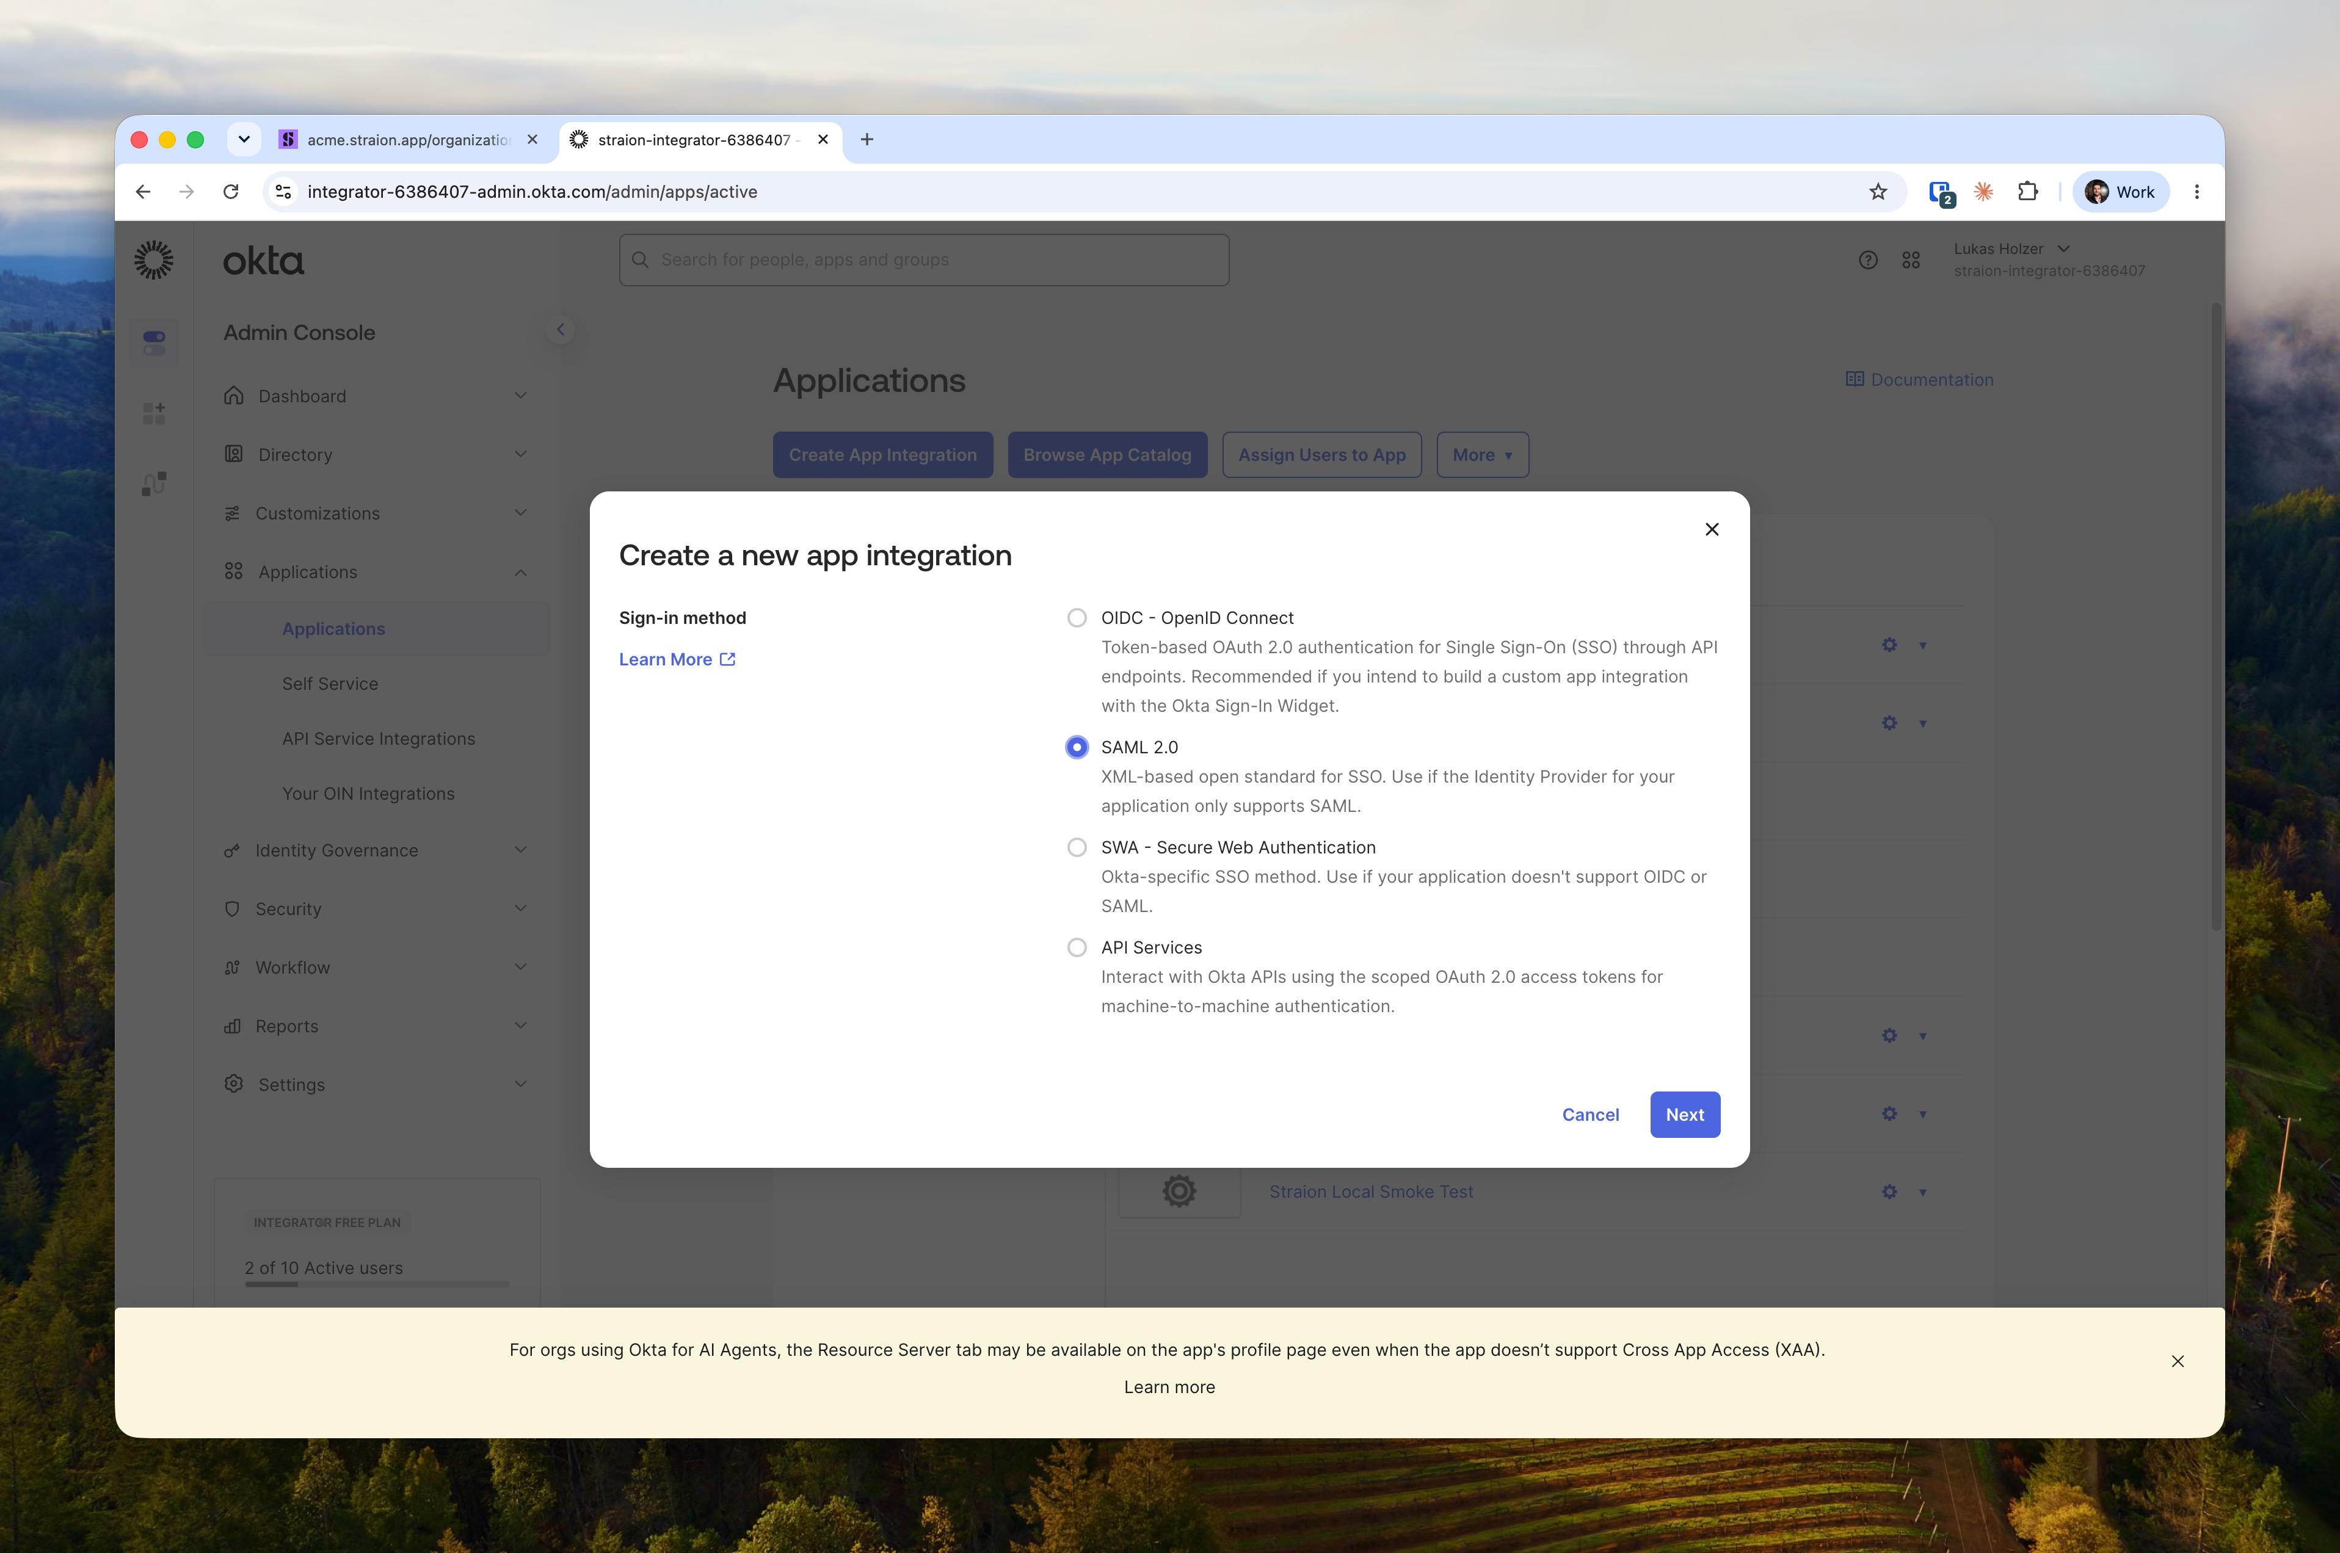Expand the Security section chevron

coord(520,908)
